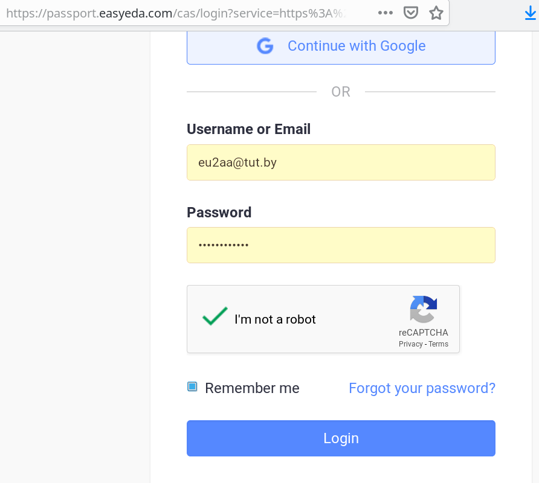Focus the Password input field

point(341,245)
